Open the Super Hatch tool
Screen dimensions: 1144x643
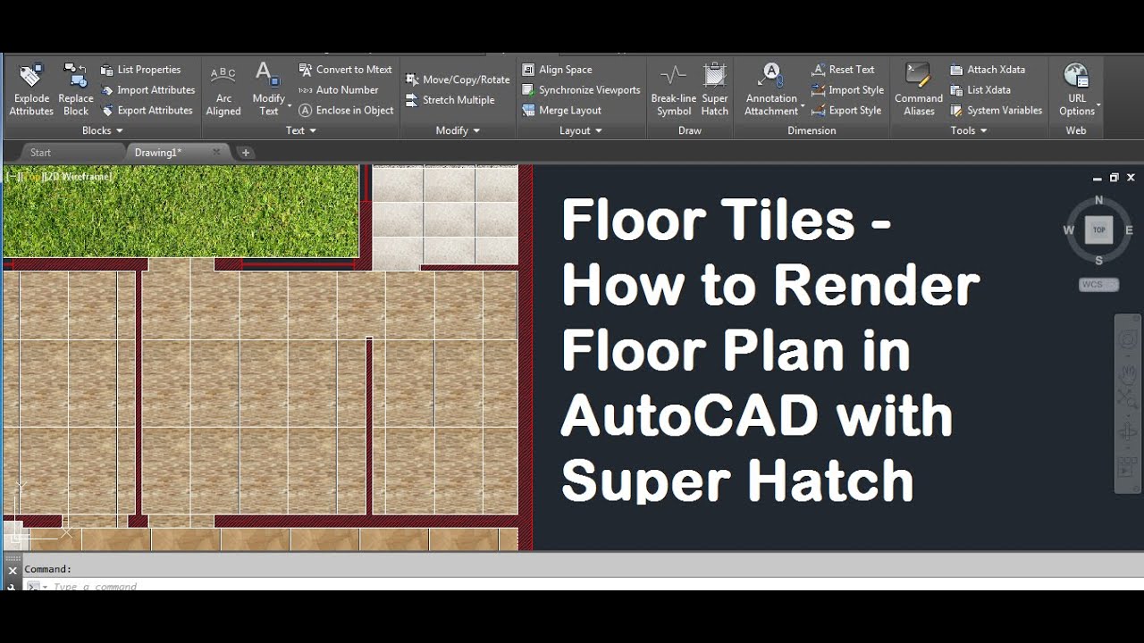pos(715,89)
